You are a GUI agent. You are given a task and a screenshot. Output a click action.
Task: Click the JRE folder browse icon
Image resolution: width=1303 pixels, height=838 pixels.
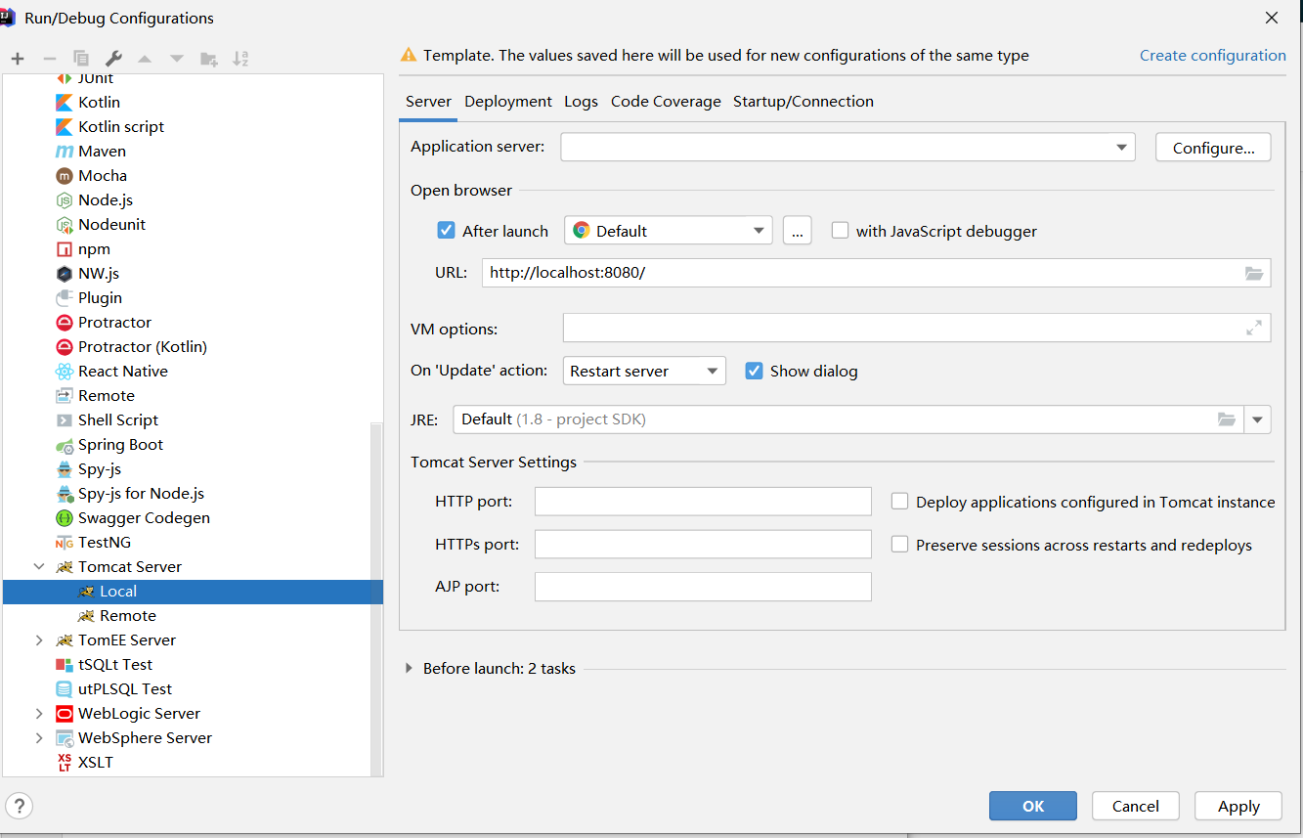[1227, 419]
